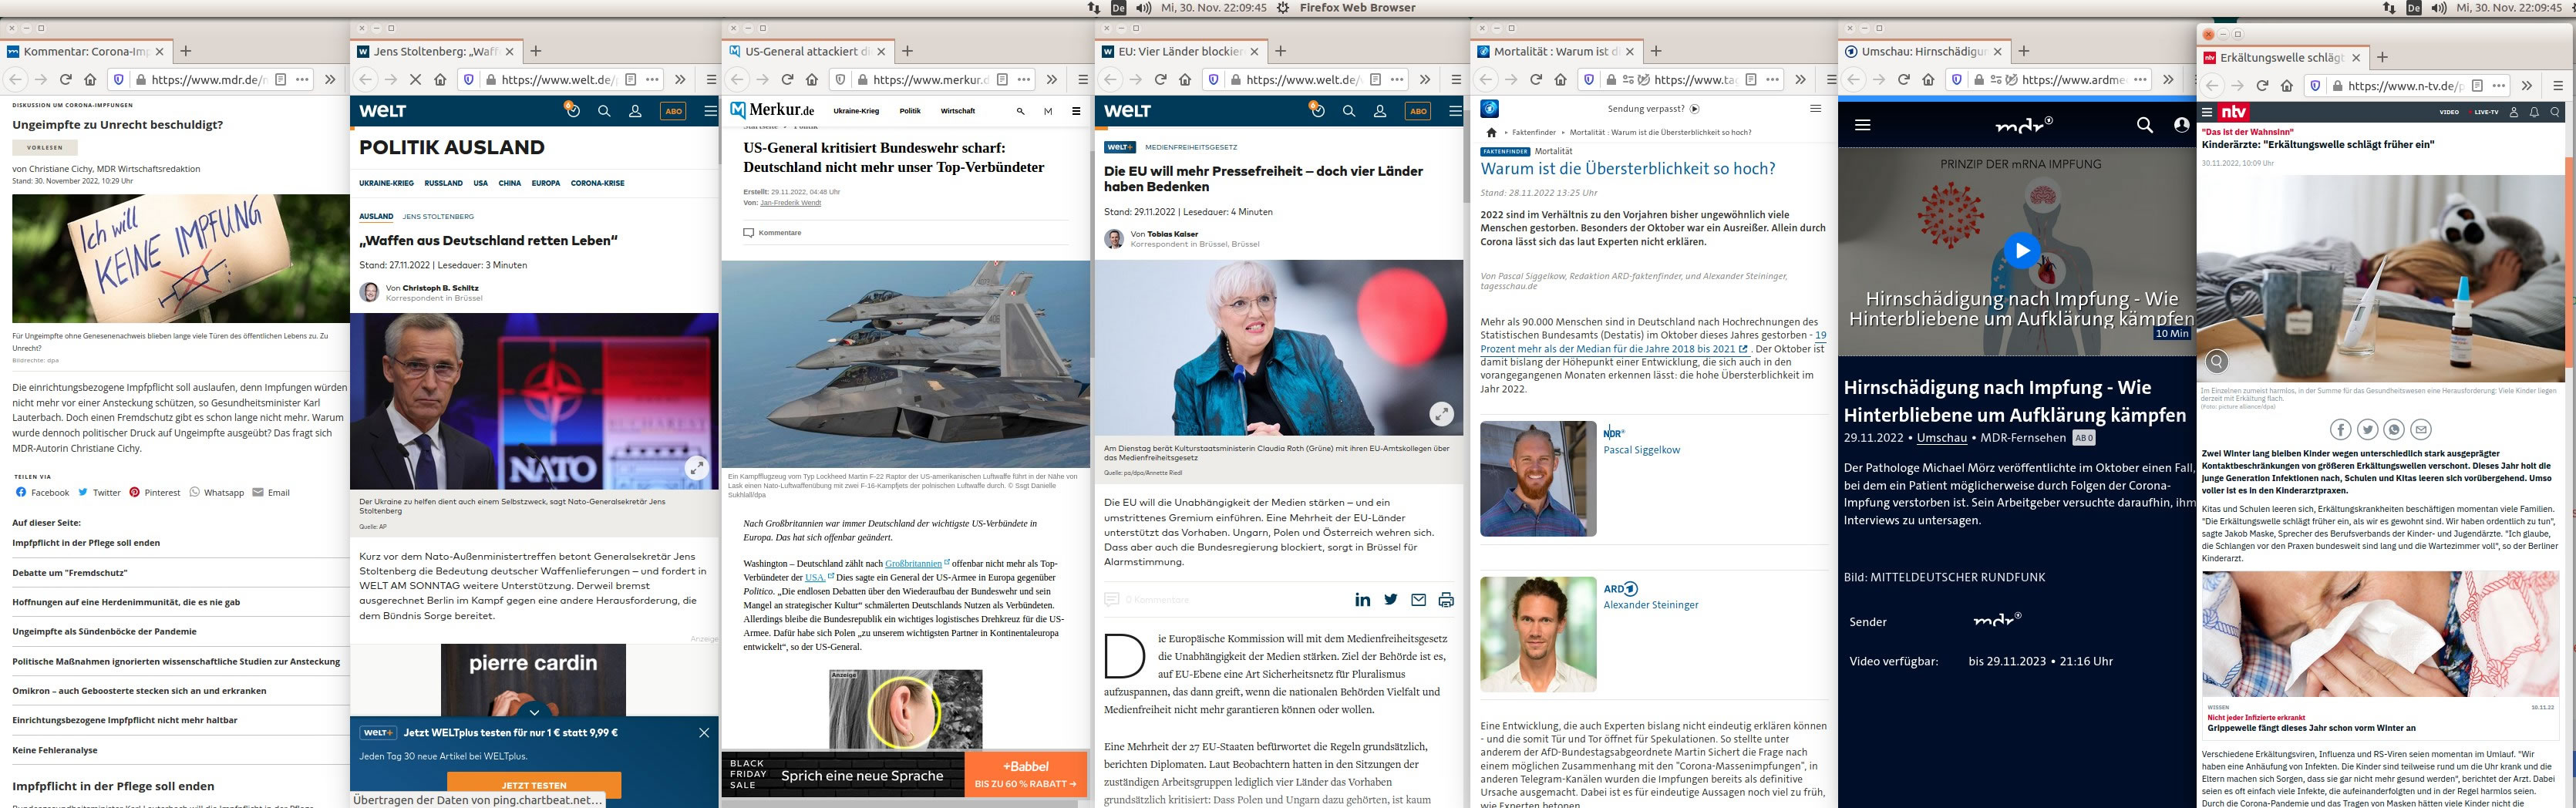2576x808 pixels.
Task: Open the Merkur.de site hamburger menu
Action: click(x=1076, y=111)
